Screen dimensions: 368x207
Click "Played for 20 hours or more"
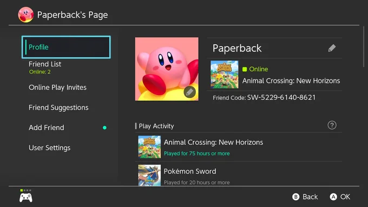point(196,182)
